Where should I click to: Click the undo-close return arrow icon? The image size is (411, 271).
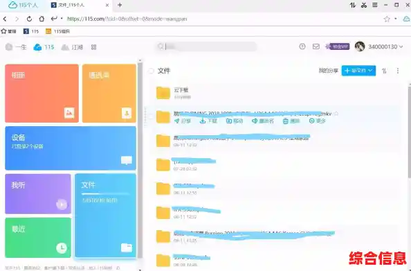[x=54, y=19]
